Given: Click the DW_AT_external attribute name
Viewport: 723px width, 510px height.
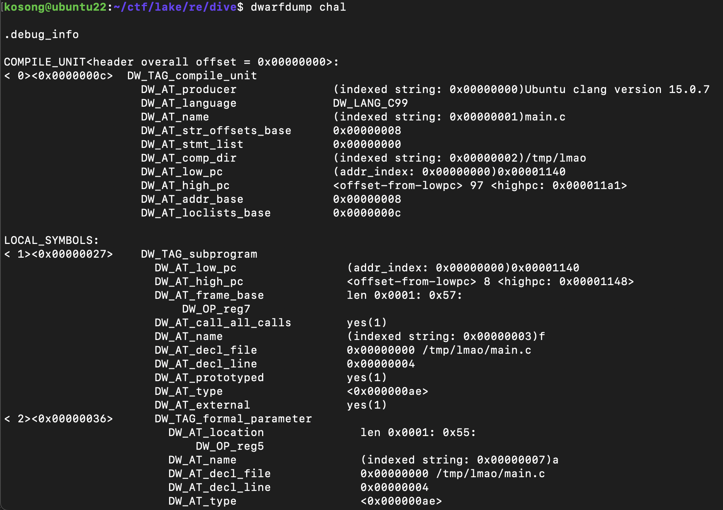Looking at the screenshot, I should click(202, 405).
